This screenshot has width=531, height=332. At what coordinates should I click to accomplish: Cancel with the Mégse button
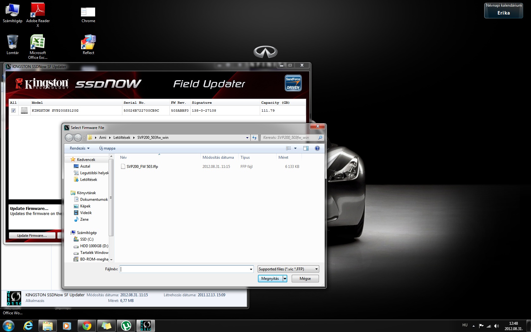305,279
